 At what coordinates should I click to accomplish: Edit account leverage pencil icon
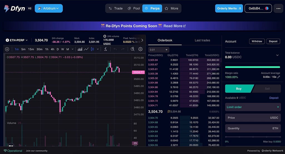point(279,77)
